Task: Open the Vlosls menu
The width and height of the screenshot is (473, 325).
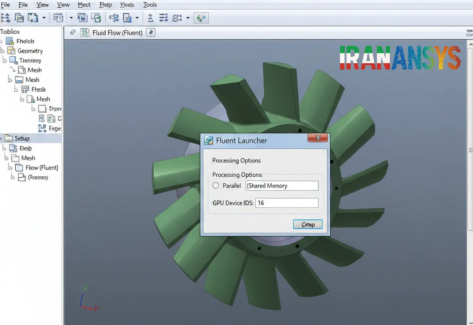Action: [x=127, y=5]
